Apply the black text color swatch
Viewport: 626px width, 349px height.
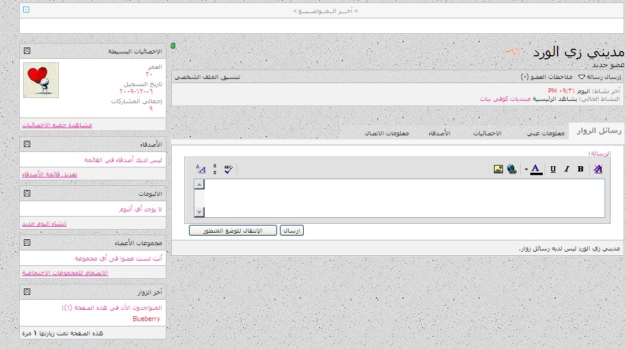(536, 169)
